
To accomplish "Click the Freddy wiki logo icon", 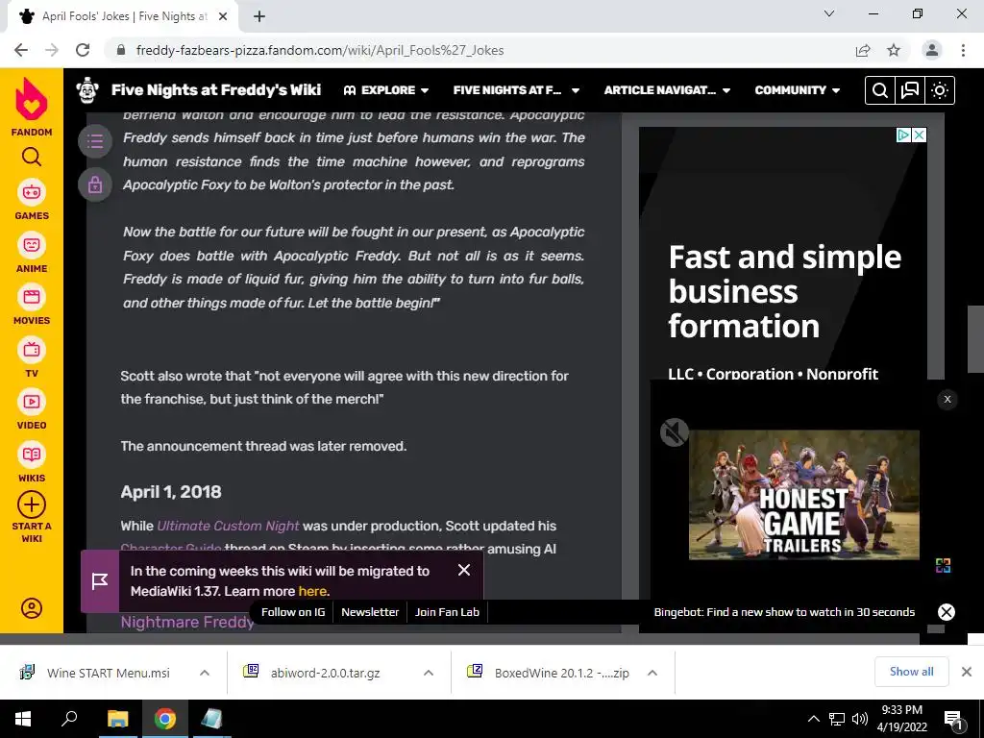I will [87, 90].
